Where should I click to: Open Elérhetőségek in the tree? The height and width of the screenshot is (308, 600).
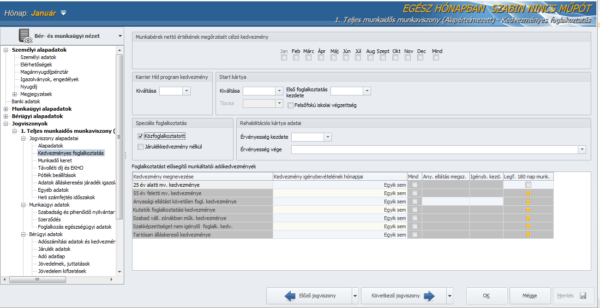tap(36, 65)
